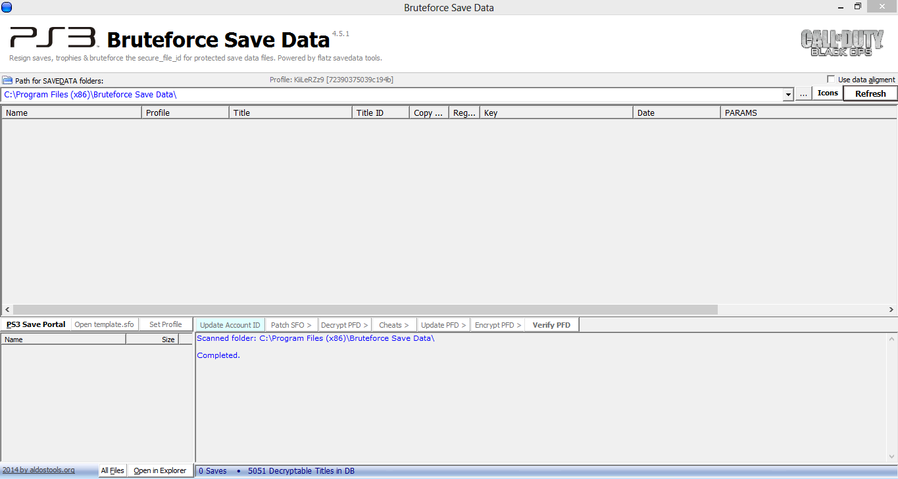This screenshot has height=479, width=898.
Task: Open the Update PFD menu
Action: [444, 325]
